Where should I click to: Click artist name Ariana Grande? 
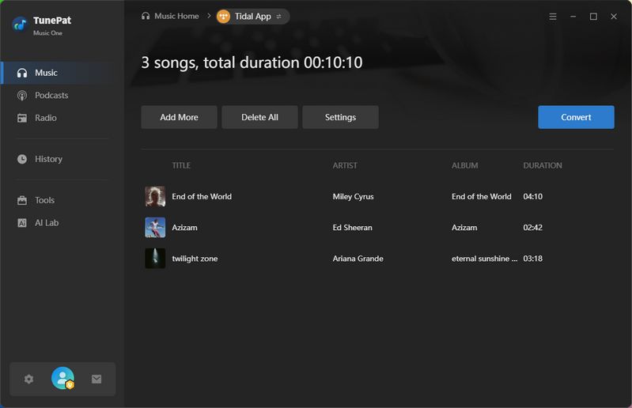[x=358, y=259]
